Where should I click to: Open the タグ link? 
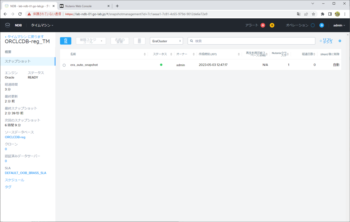click(8, 187)
